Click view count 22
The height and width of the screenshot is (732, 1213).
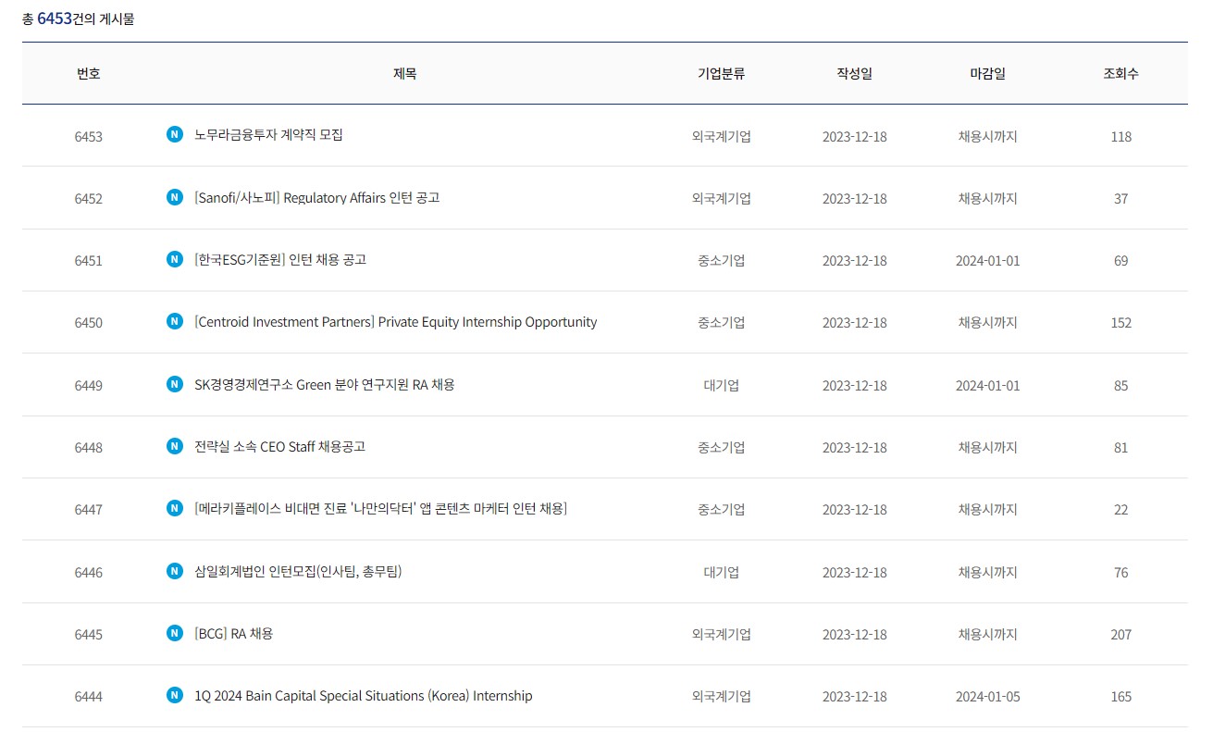[1120, 510]
